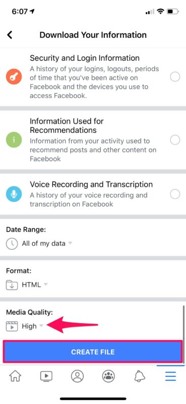Open the hamburger menu tab
Viewport: 186px width, 404px height.
point(170,376)
